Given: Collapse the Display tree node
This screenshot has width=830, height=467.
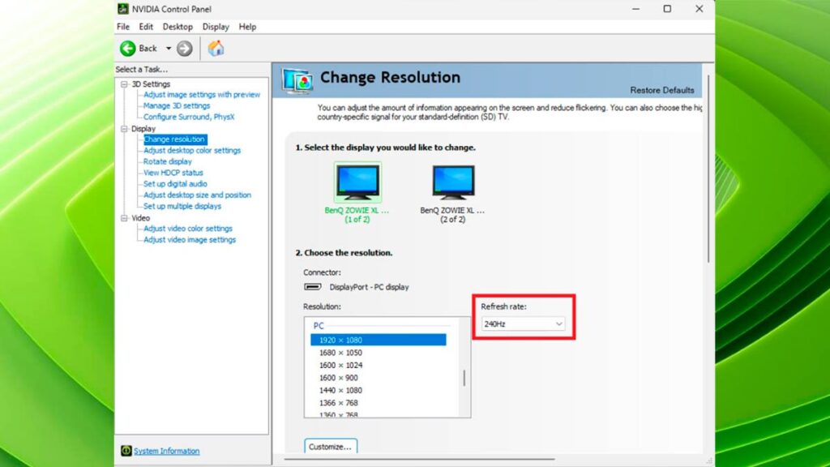Looking at the screenshot, I should [124, 129].
